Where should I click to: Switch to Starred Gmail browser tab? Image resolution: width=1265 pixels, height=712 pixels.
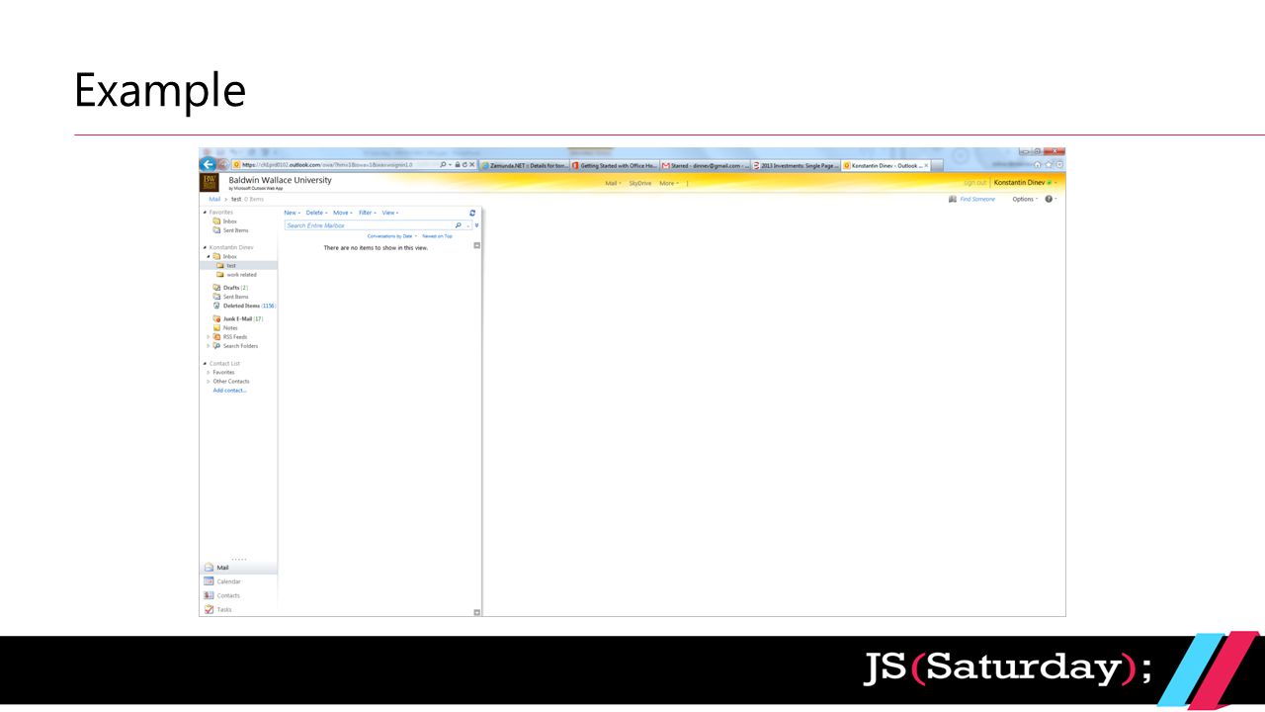pos(706,165)
